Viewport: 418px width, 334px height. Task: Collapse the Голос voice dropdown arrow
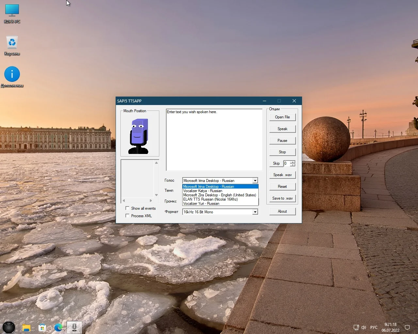[255, 181]
